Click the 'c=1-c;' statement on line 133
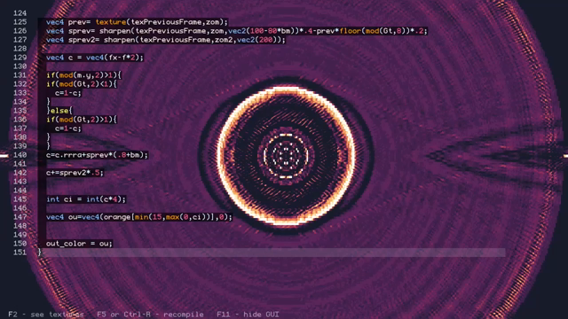The height and width of the screenshot is (319, 568). pyautogui.click(x=68, y=93)
